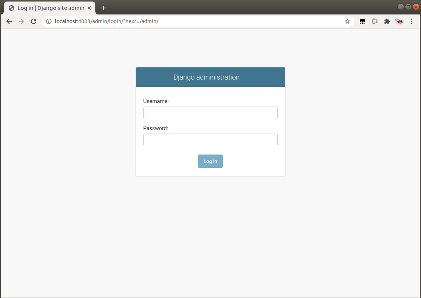The height and width of the screenshot is (298, 421).
Task: Click the 'Django administration' header title
Action: point(206,77)
